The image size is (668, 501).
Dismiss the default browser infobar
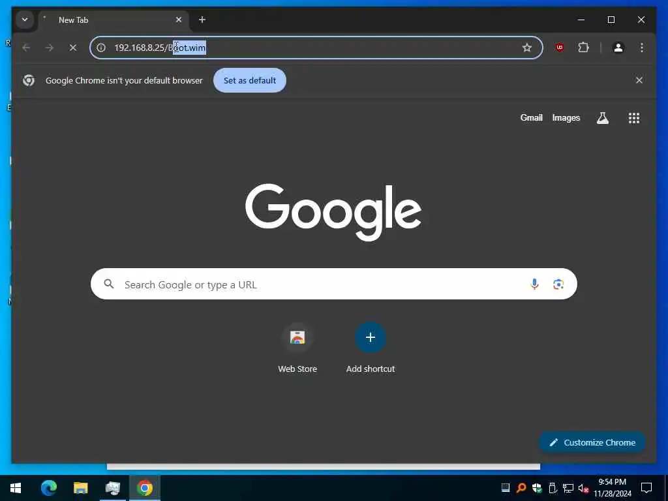[x=639, y=80]
